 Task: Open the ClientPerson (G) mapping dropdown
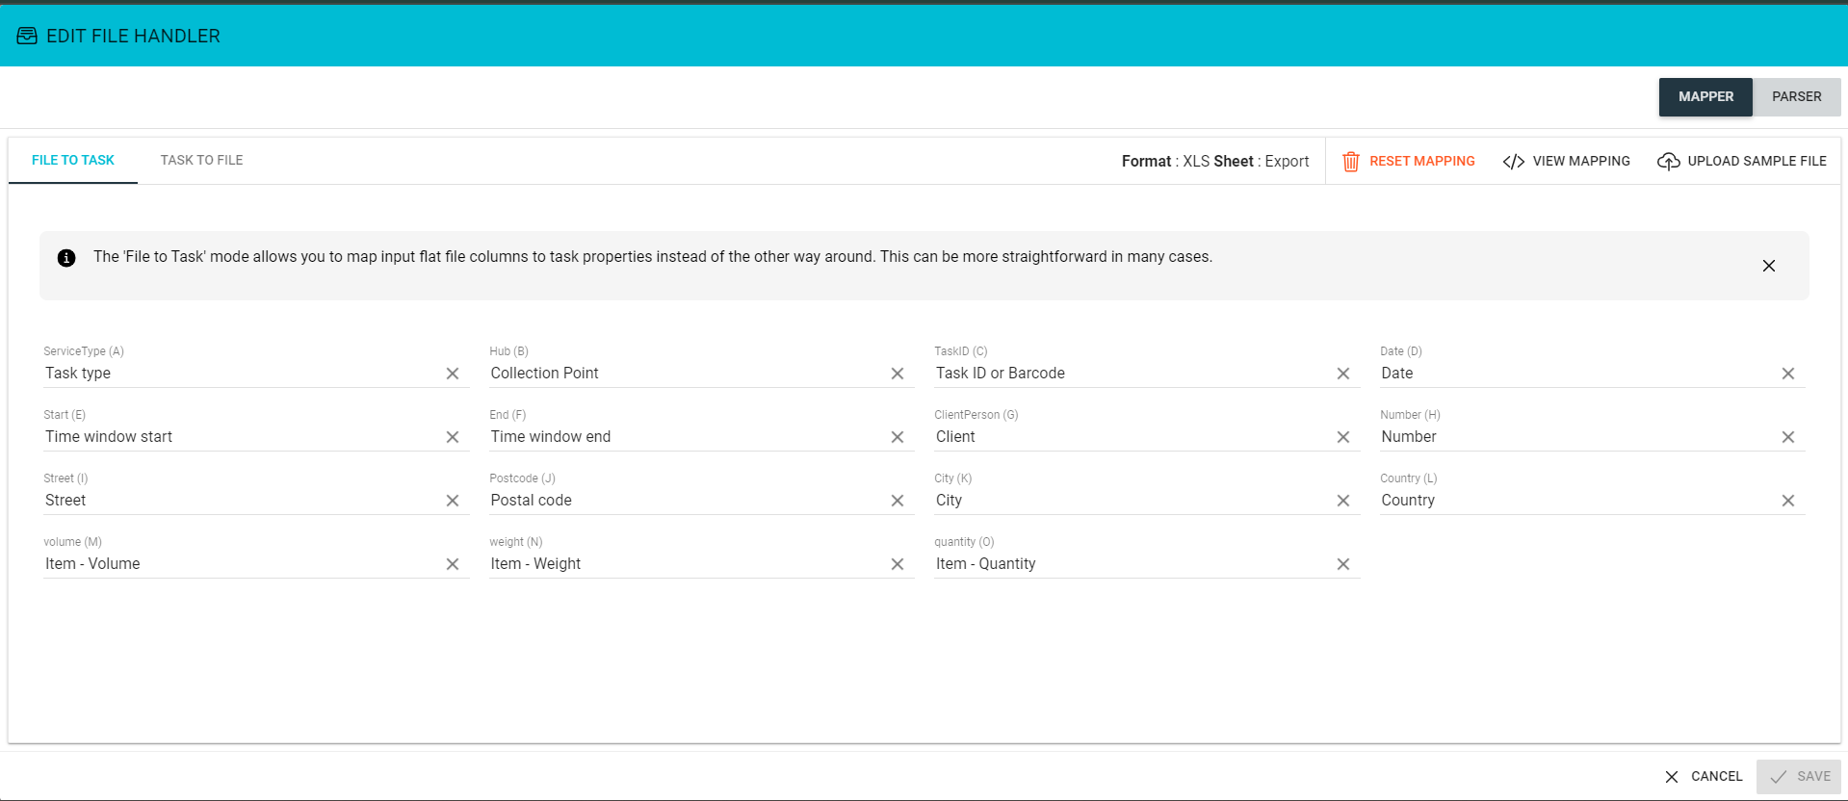(1132, 437)
